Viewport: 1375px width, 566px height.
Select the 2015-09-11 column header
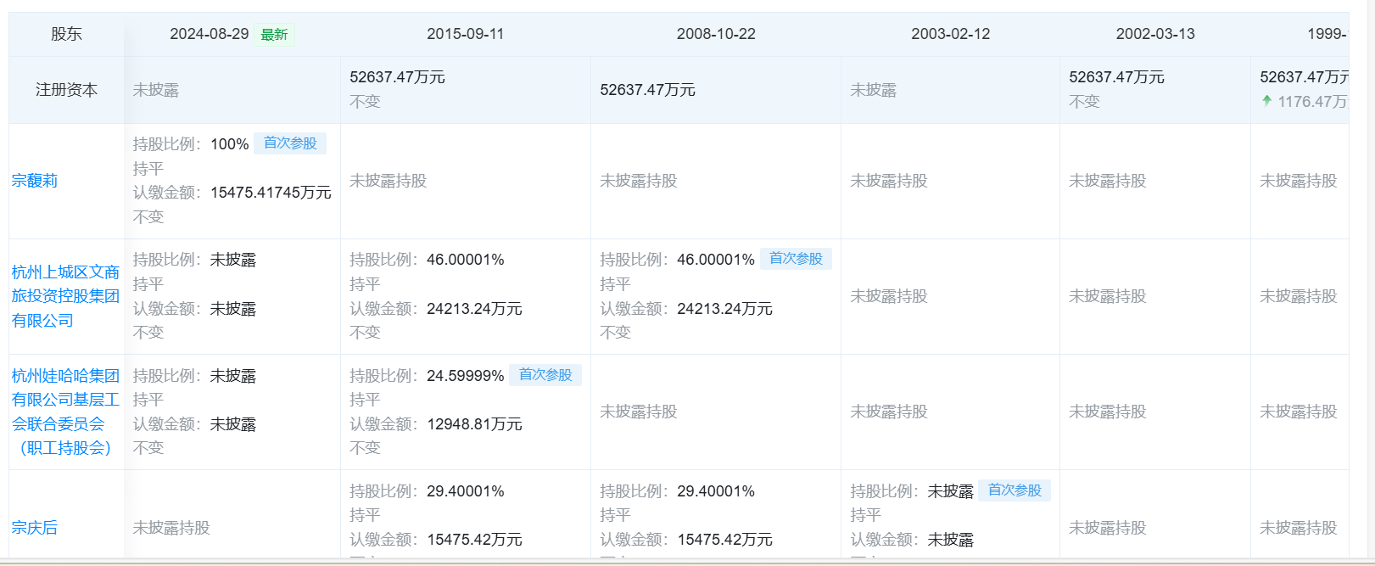click(465, 34)
